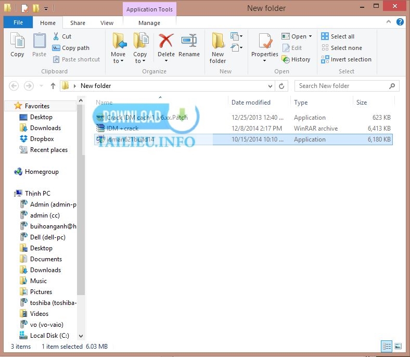Open the Quick Access Toolbar customize dropdown
Image resolution: width=410 pixels, height=357 pixels.
click(46, 9)
